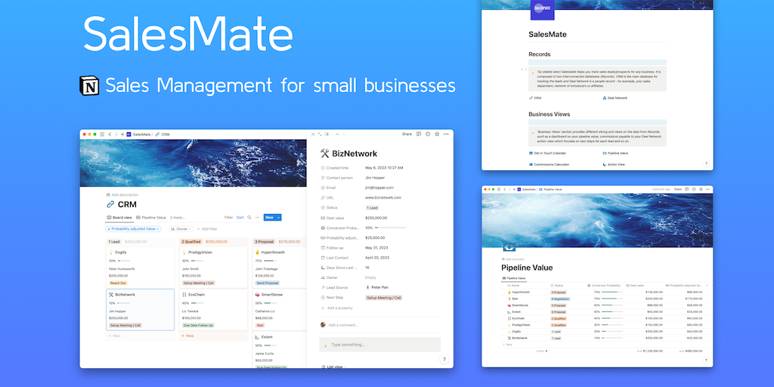Viewport: 774px width, 387px height.
Task: Click Share in the BizNetwork panel
Action: (x=407, y=134)
